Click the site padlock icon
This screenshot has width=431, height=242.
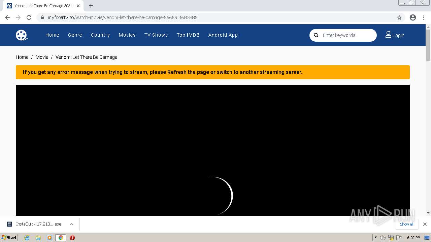point(42,17)
